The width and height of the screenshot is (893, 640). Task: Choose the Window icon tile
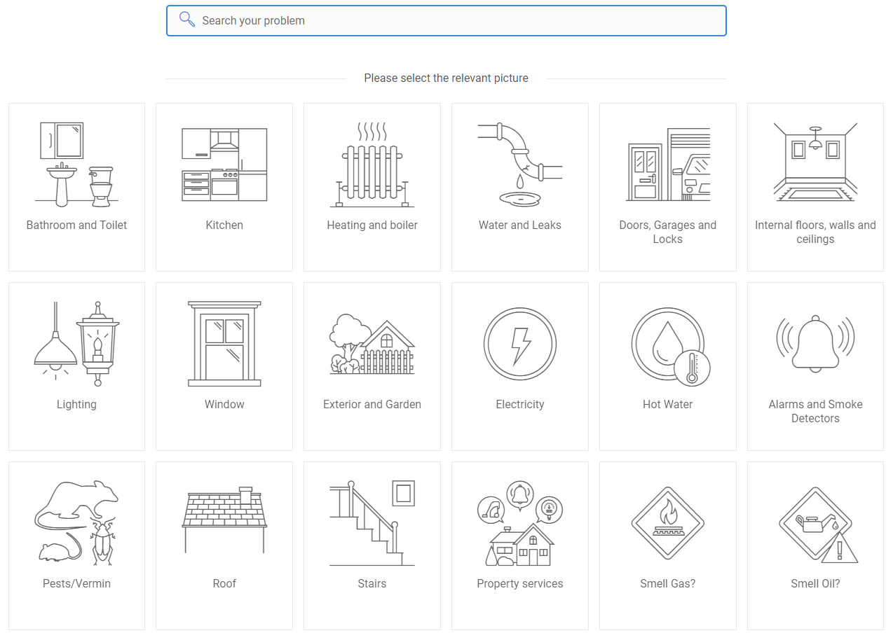tap(224, 366)
